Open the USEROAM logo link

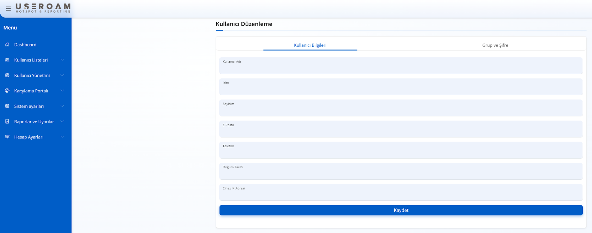click(x=43, y=8)
